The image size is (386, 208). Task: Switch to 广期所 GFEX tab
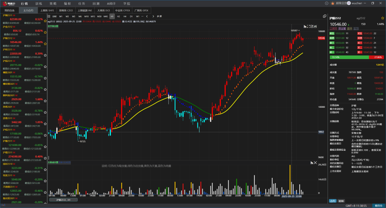tap(142, 10)
